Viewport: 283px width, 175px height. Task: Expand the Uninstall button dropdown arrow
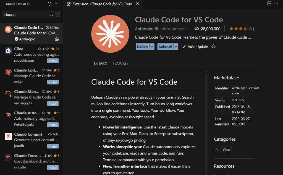(176, 47)
